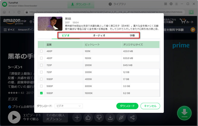Click the amazon.co.jp prime logo
The height and width of the screenshot is (126, 198).
click(15, 21)
